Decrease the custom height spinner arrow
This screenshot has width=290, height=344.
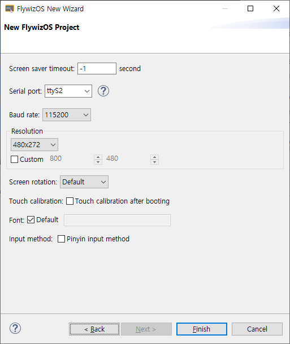click(154, 162)
